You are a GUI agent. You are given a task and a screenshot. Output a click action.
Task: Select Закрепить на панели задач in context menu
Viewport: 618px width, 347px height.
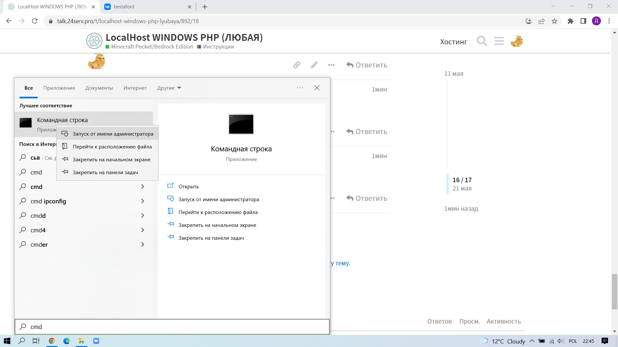pos(105,173)
